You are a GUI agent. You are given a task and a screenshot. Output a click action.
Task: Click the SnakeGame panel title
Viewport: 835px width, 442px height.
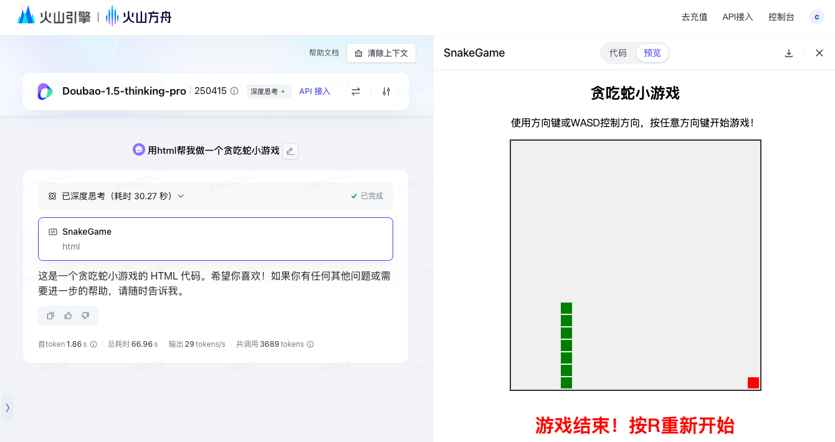[474, 53]
